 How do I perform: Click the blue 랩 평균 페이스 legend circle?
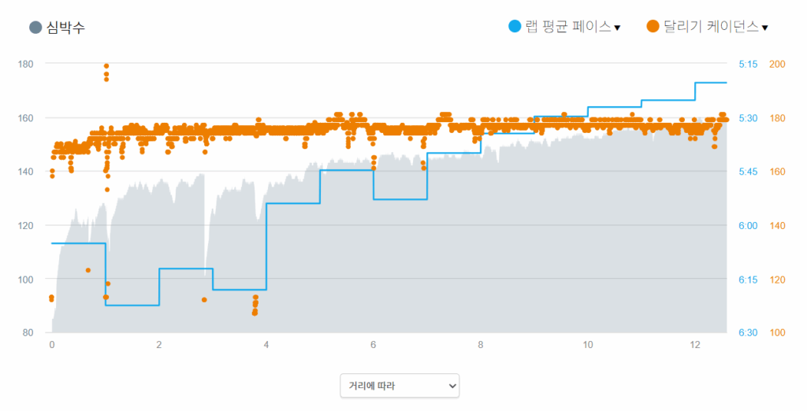(515, 27)
